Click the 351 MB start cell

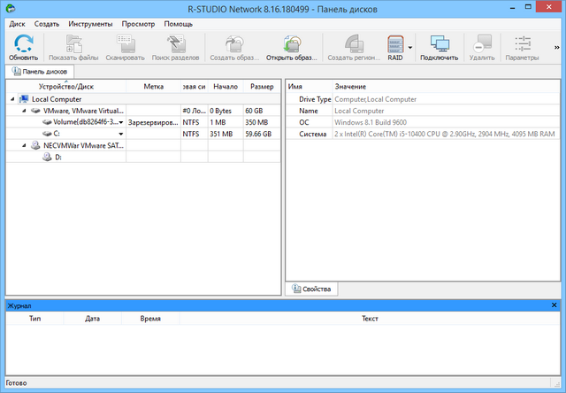tap(226, 134)
